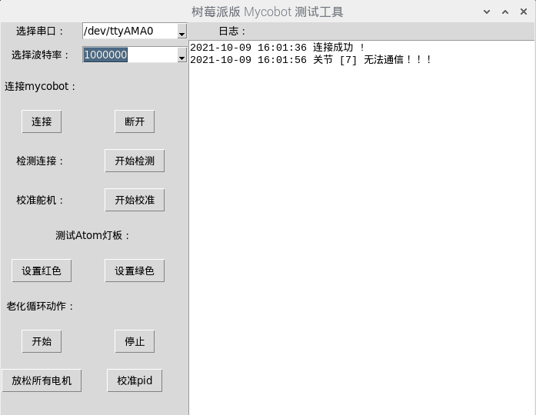Set Atom light to red 设置红色
536x415 pixels.
[42, 271]
